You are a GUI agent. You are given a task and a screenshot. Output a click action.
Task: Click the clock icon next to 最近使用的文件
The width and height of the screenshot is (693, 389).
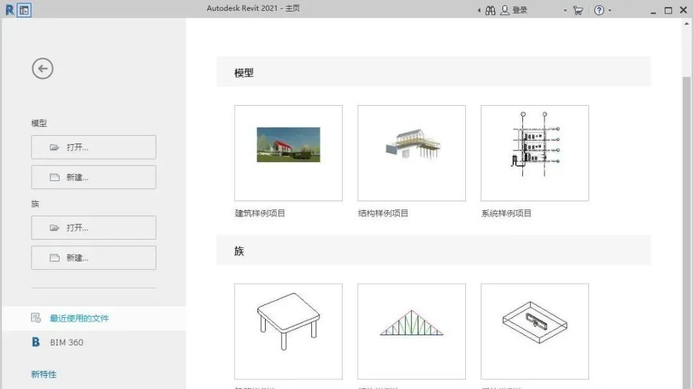point(37,318)
